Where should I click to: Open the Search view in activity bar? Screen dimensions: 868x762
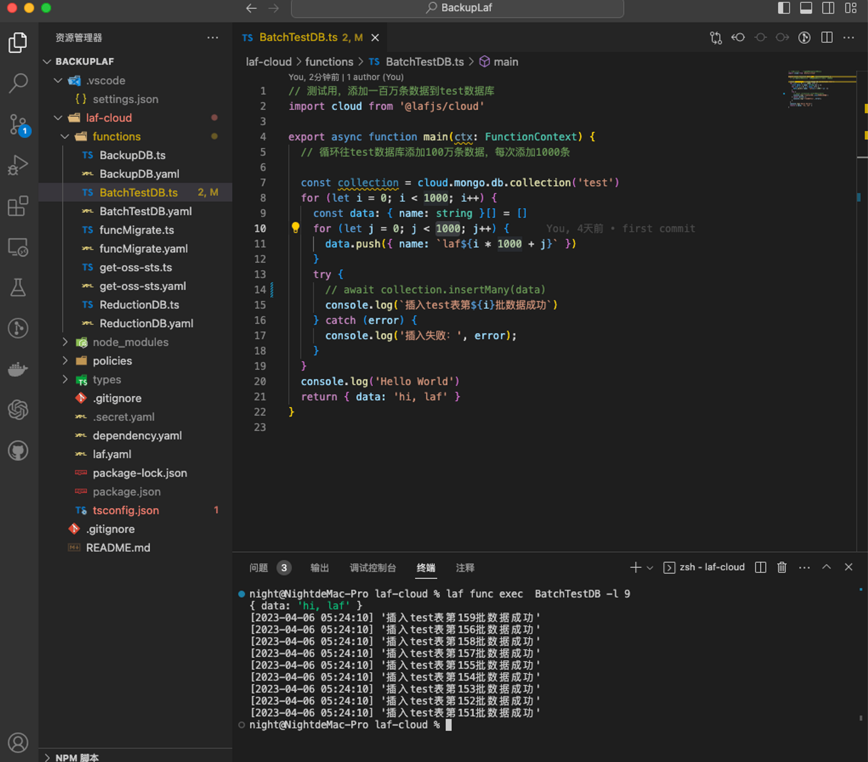(x=18, y=82)
